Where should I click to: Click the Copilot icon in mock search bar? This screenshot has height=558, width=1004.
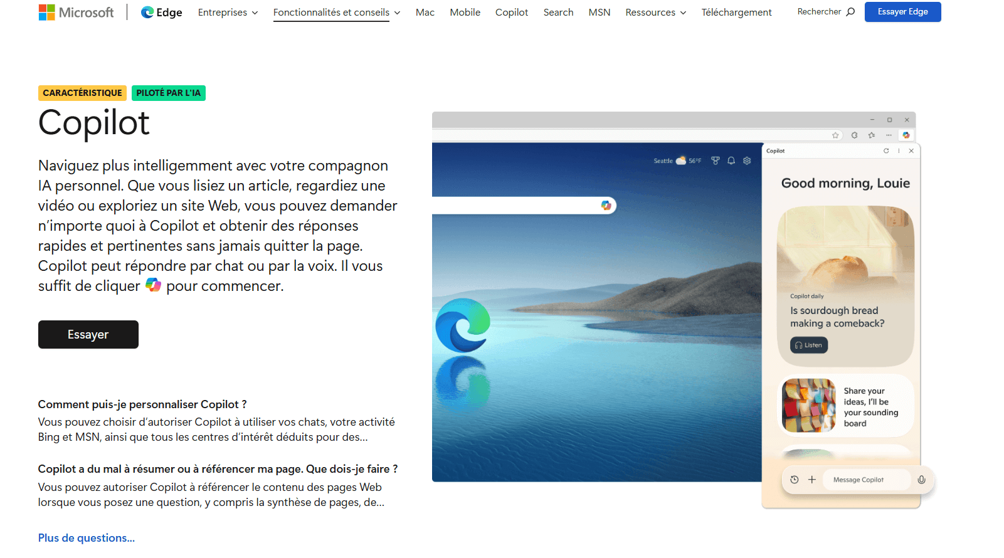tap(606, 206)
